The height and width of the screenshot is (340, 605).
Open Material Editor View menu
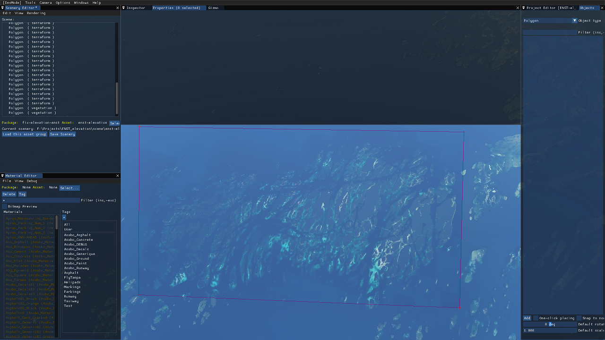19,181
